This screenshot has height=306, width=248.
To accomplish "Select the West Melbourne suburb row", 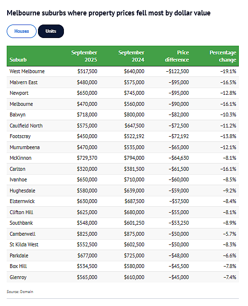I will click(123, 71).
